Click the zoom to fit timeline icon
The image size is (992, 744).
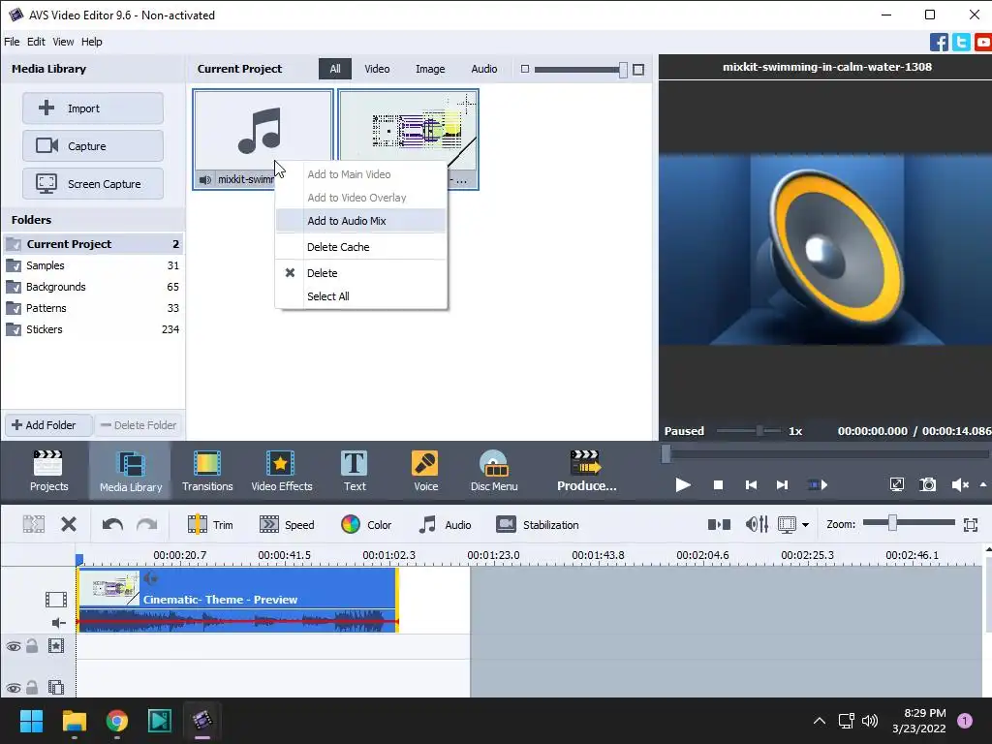pyautogui.click(x=971, y=524)
